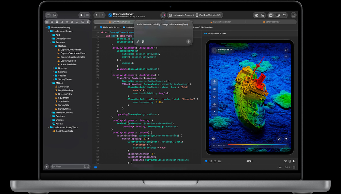Open the Find navigator magnifier icon
This screenshot has height=194, width=341.
click(62, 22)
